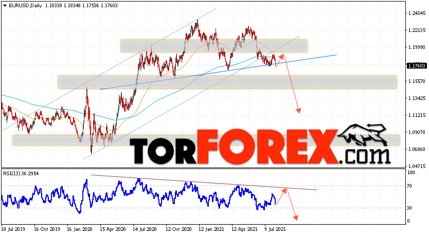This screenshot has height=235, width=429.
Task: Open the chart menu arrow beside EURUSD
Action: tap(5, 6)
